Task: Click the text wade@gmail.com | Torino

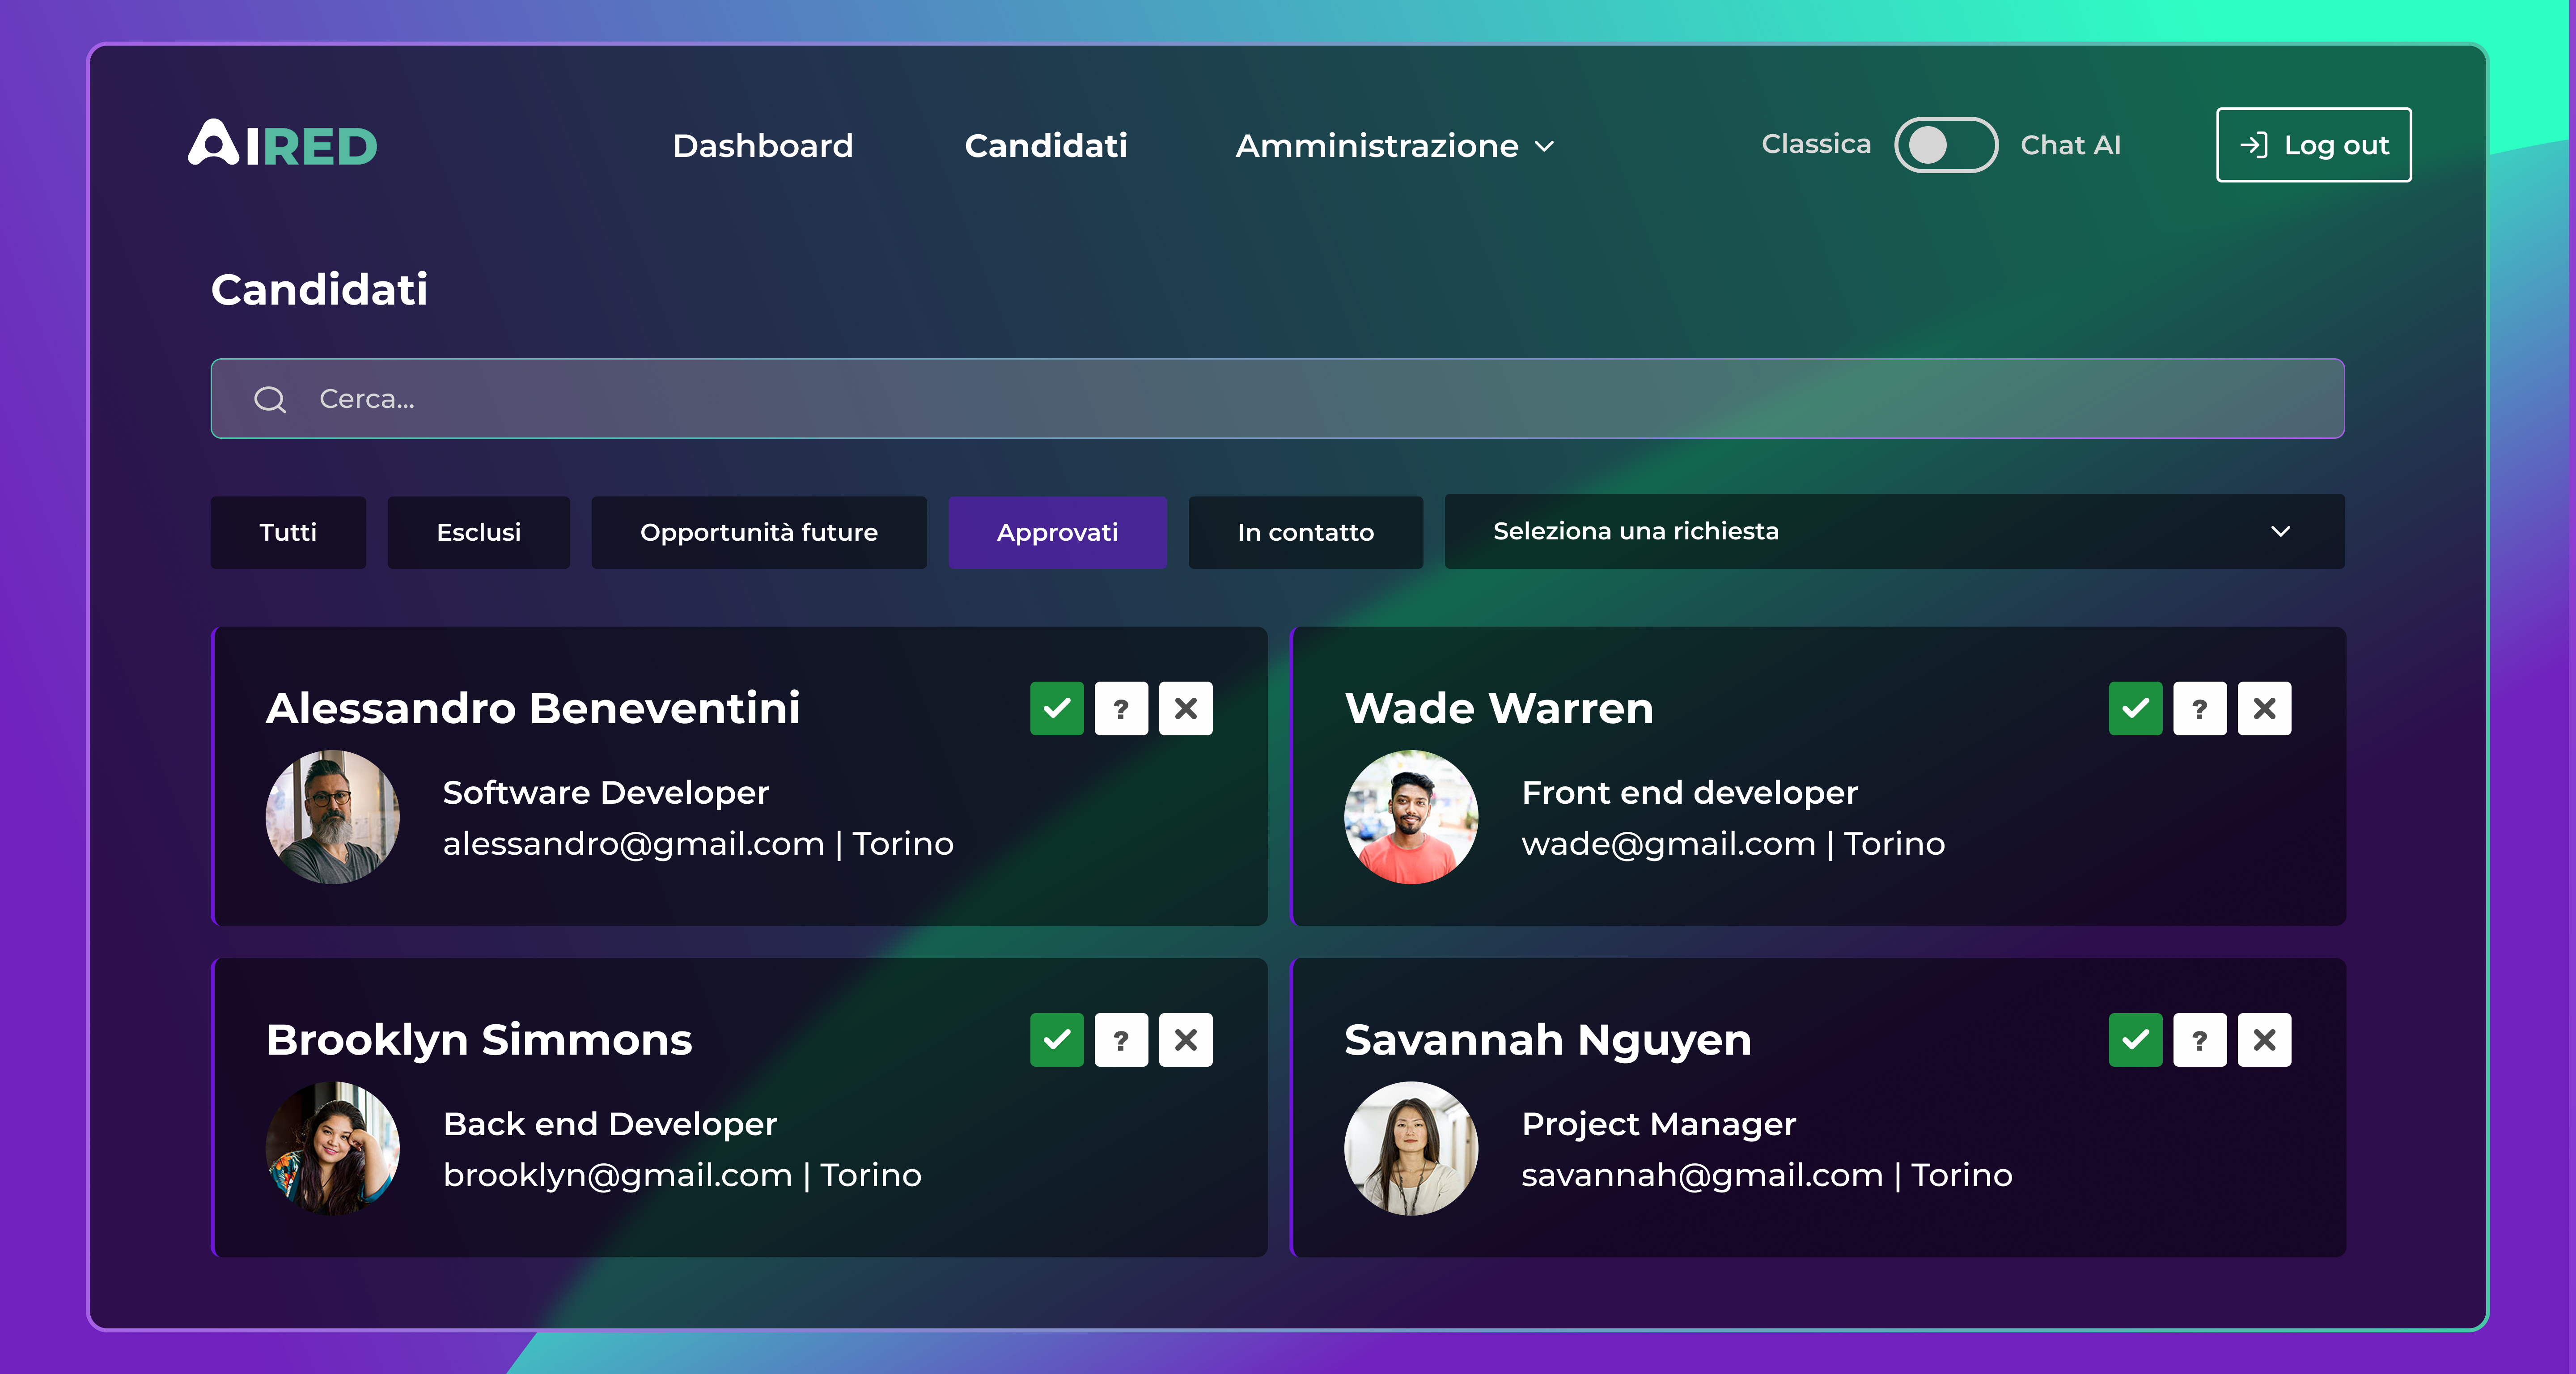Action: tap(1733, 844)
